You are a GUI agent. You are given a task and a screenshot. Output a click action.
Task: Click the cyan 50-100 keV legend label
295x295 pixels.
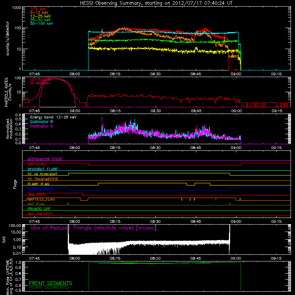pos(42,24)
